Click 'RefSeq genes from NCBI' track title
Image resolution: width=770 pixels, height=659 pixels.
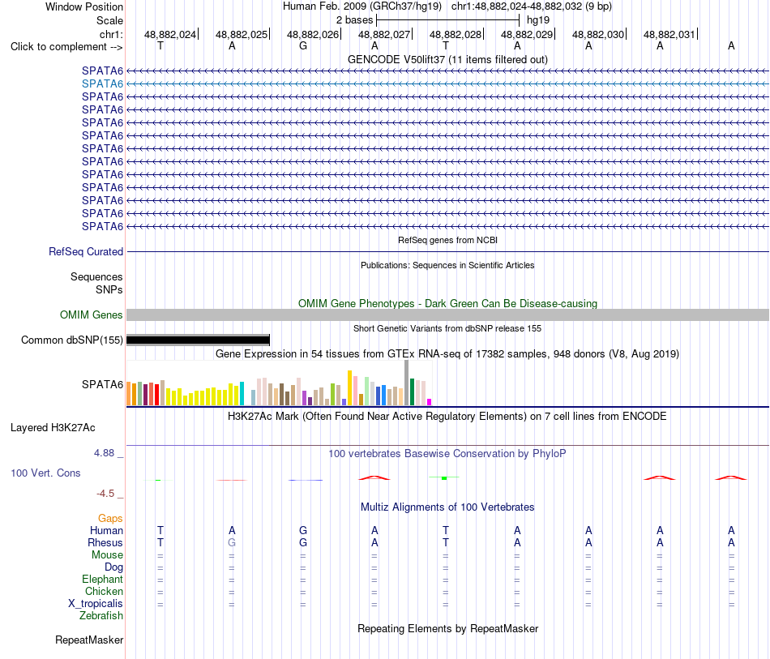(447, 240)
